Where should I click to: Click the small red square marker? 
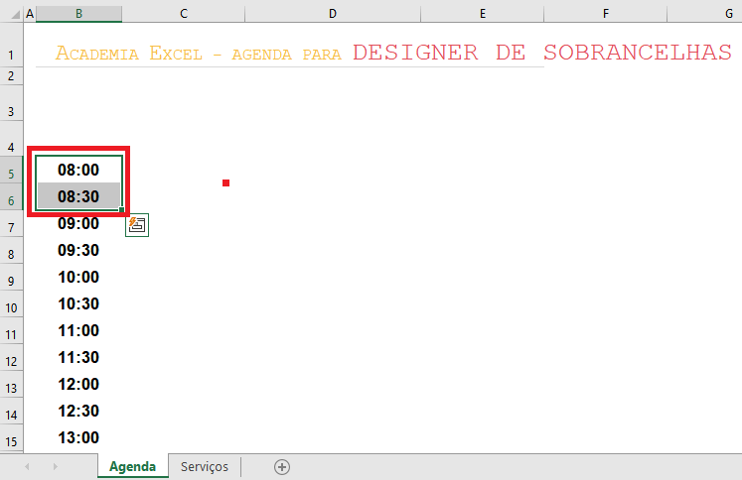pos(225,182)
